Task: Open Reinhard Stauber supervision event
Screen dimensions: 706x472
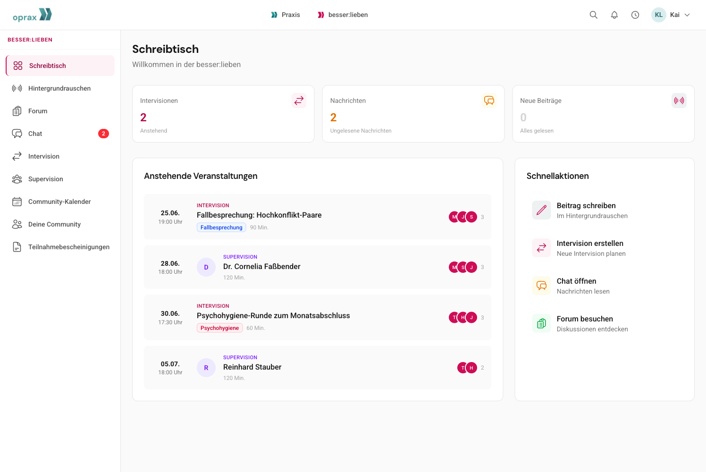Action: (x=318, y=368)
